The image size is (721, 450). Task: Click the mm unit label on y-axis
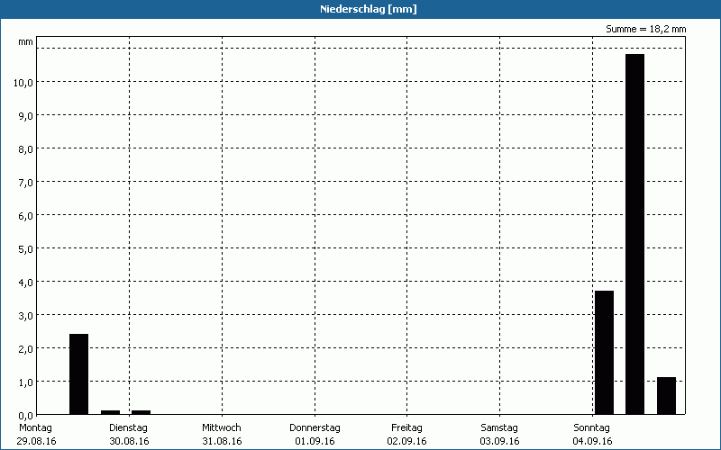tap(26, 42)
